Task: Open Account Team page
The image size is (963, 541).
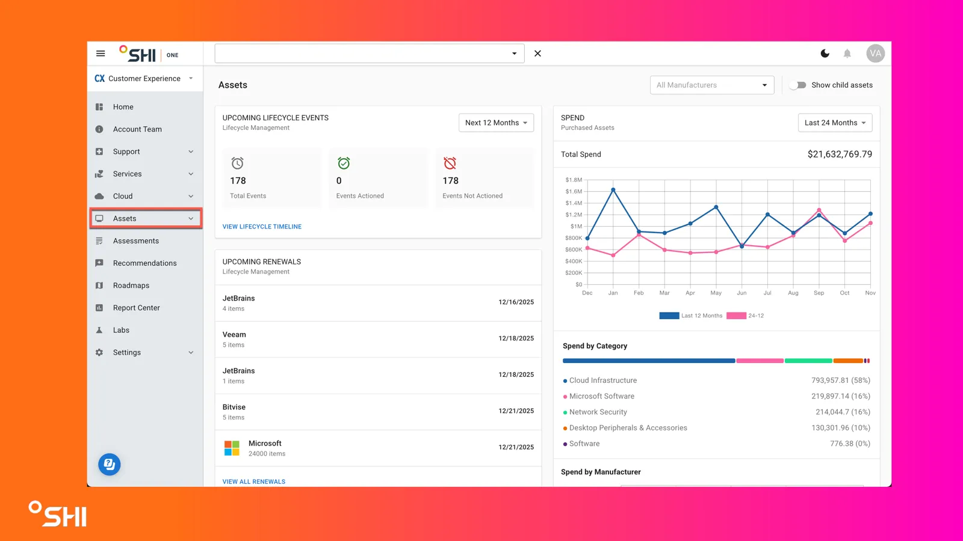Action: (x=145, y=129)
